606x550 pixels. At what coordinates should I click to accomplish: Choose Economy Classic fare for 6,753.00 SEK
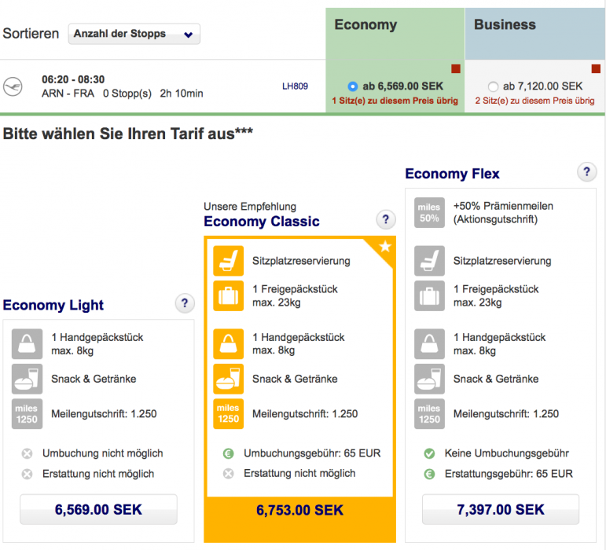tap(299, 511)
